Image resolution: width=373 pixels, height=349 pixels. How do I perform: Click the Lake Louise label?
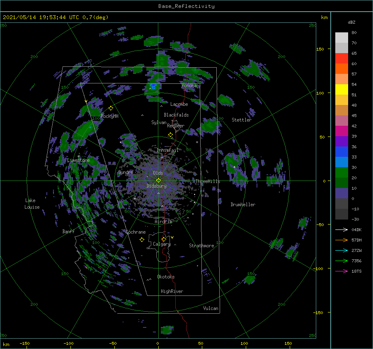pyautogui.click(x=32, y=204)
